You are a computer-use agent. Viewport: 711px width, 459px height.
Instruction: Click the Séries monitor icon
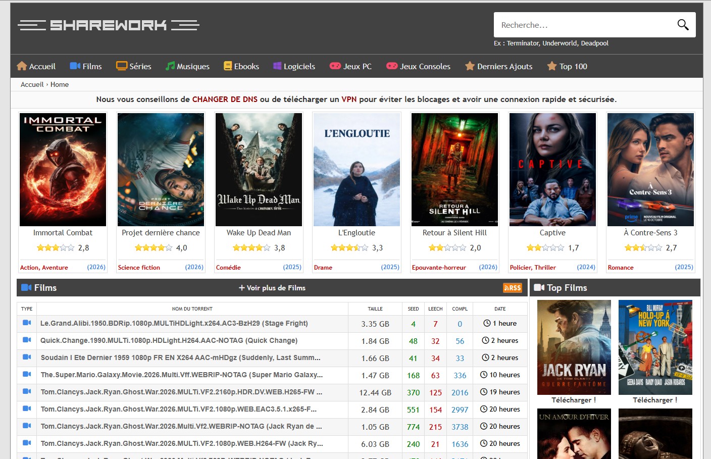click(x=122, y=66)
